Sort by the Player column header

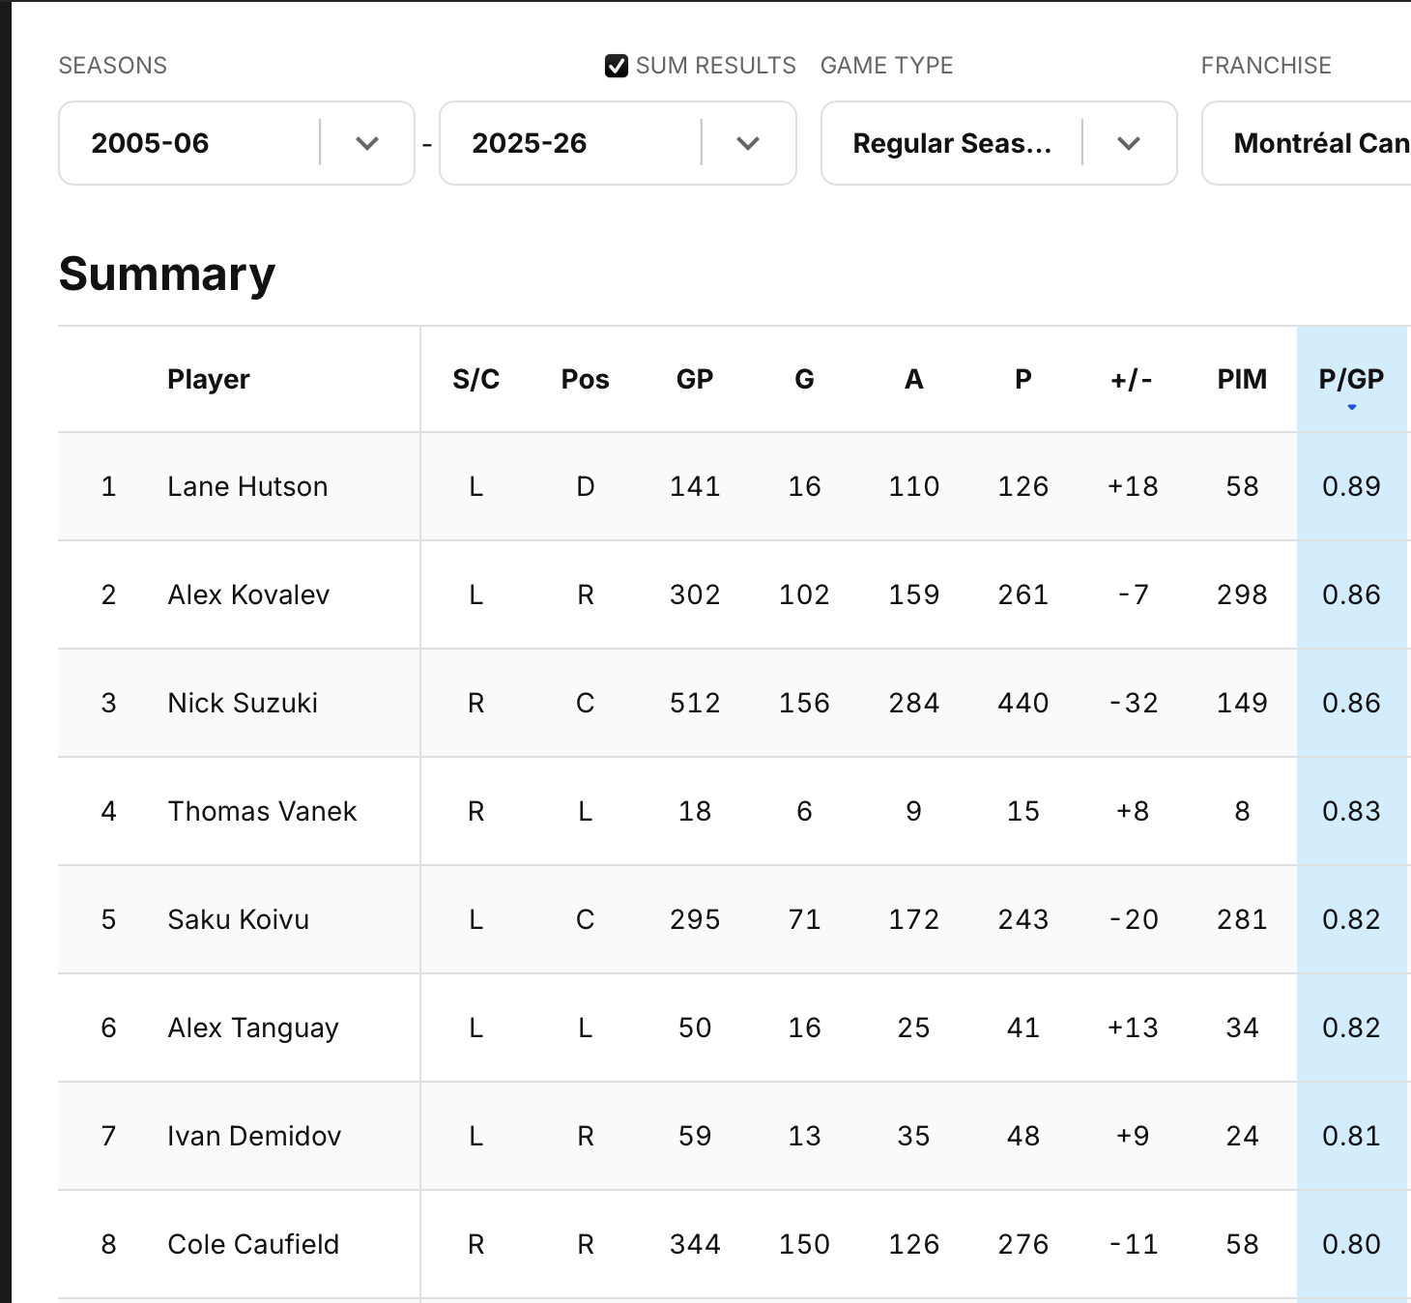pyautogui.click(x=208, y=379)
